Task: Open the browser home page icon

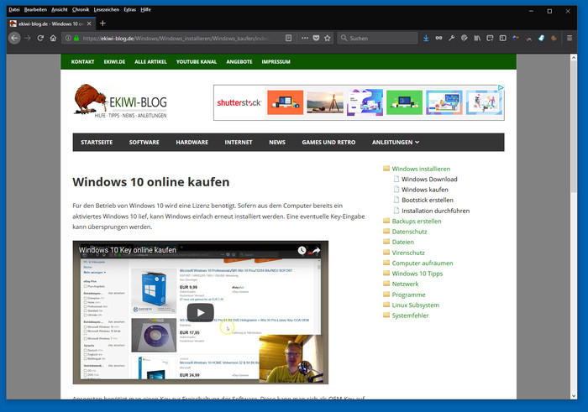Action: pos(53,38)
